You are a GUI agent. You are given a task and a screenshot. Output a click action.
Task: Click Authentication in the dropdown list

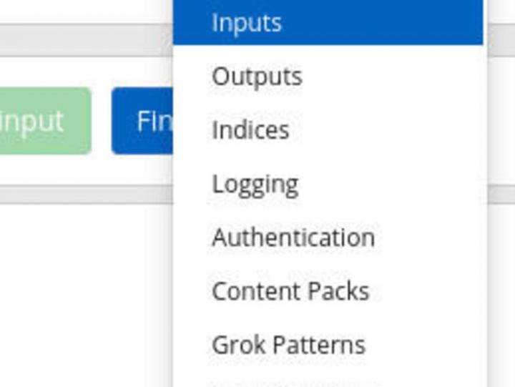point(293,237)
